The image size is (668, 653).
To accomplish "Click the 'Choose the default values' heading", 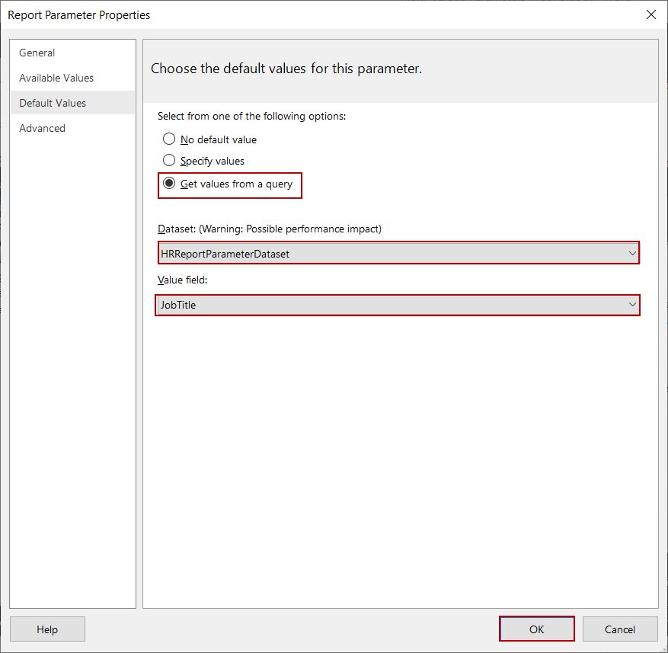I will click(x=286, y=69).
